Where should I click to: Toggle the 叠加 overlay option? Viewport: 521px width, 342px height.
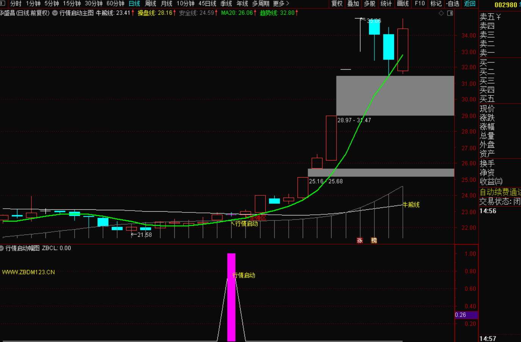click(353, 4)
